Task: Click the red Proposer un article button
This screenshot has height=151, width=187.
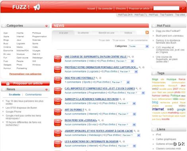Action: point(25,83)
